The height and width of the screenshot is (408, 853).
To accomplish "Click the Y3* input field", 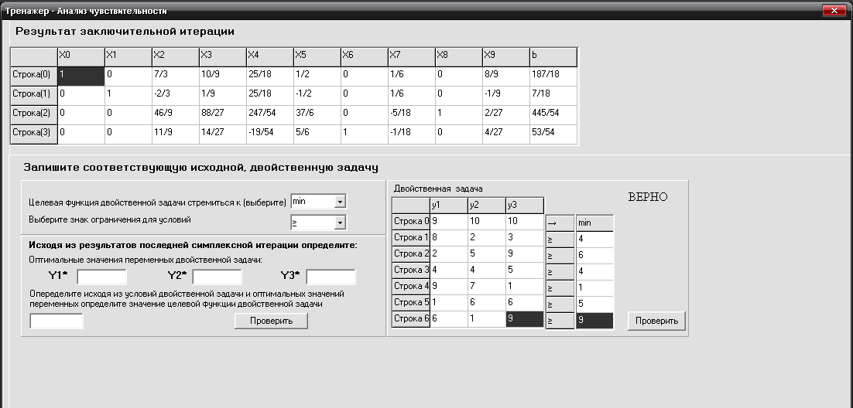I will point(331,277).
